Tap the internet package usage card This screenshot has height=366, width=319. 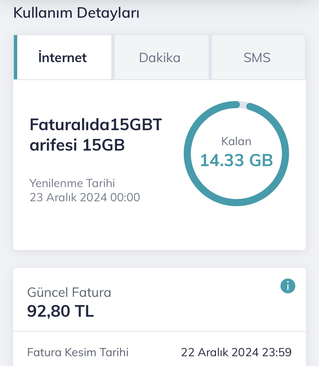click(x=159, y=165)
